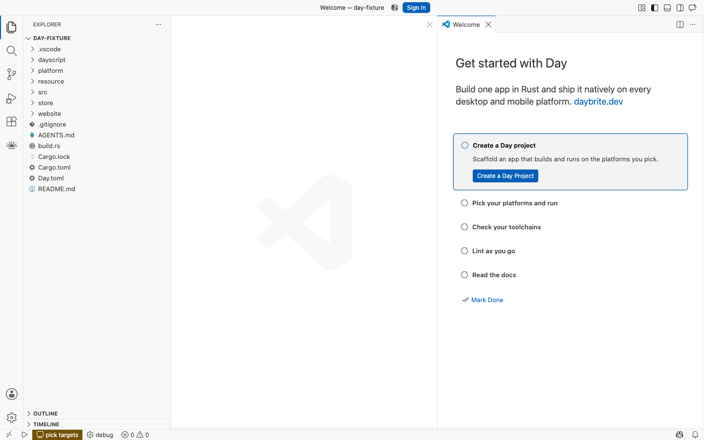Open the Accounts menu icon
This screenshot has height=440, width=704.
click(12, 394)
